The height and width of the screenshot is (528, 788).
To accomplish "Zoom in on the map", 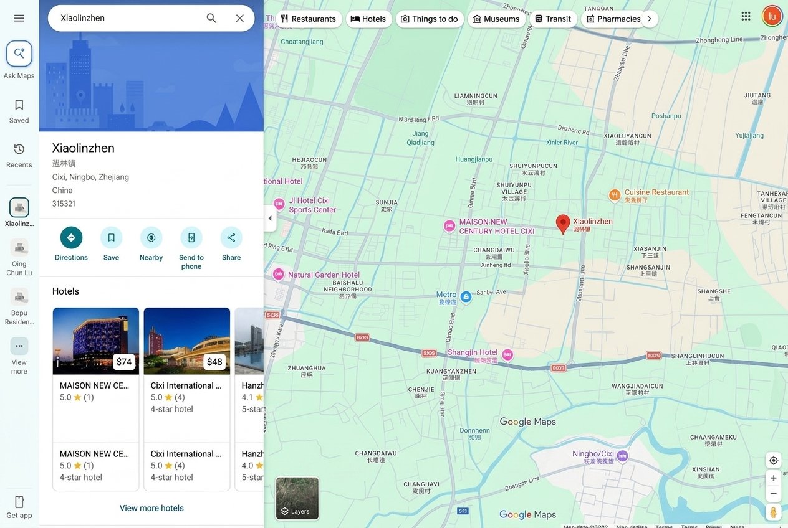I will click(773, 478).
